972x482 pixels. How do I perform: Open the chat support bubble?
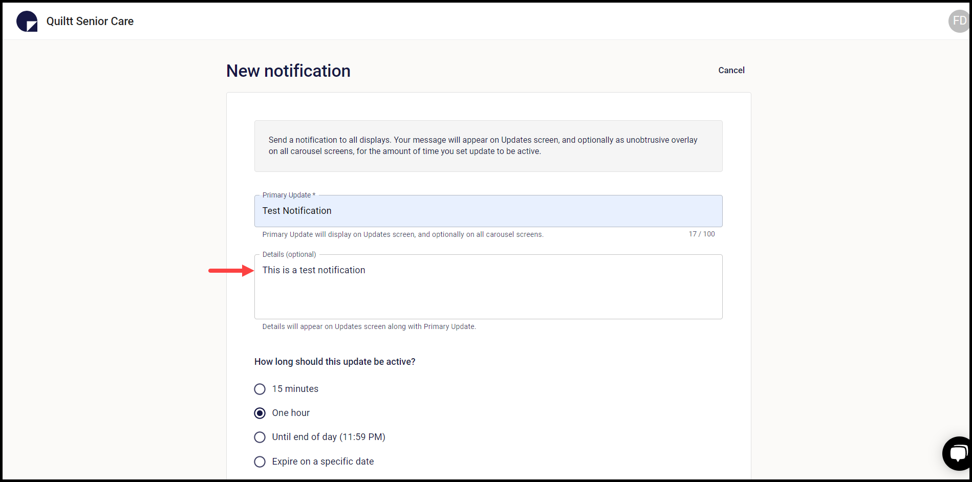tap(957, 453)
